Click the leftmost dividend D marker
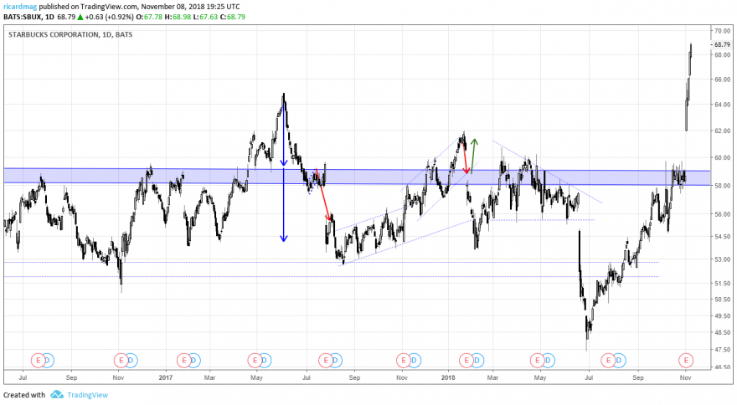 pyautogui.click(x=48, y=361)
